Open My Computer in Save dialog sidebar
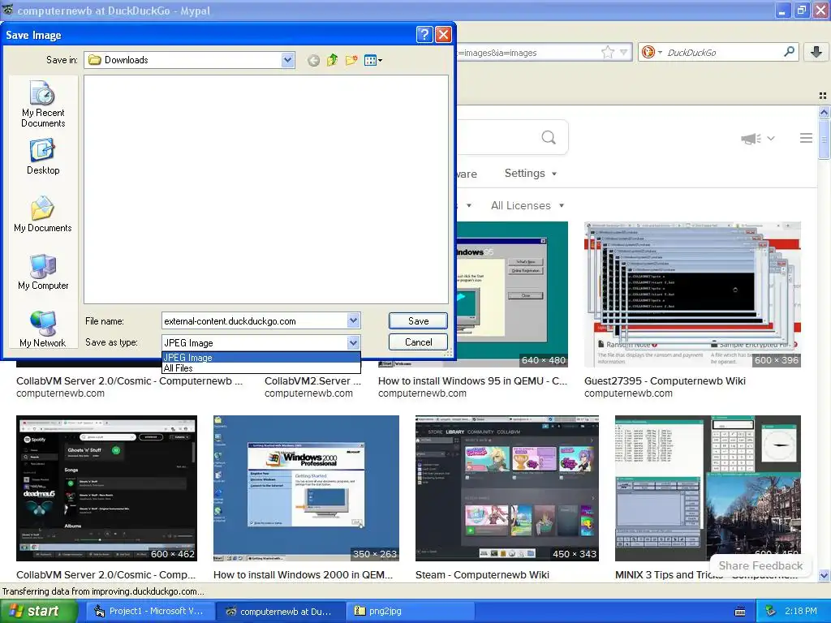The height and width of the screenshot is (623, 831). (43, 272)
